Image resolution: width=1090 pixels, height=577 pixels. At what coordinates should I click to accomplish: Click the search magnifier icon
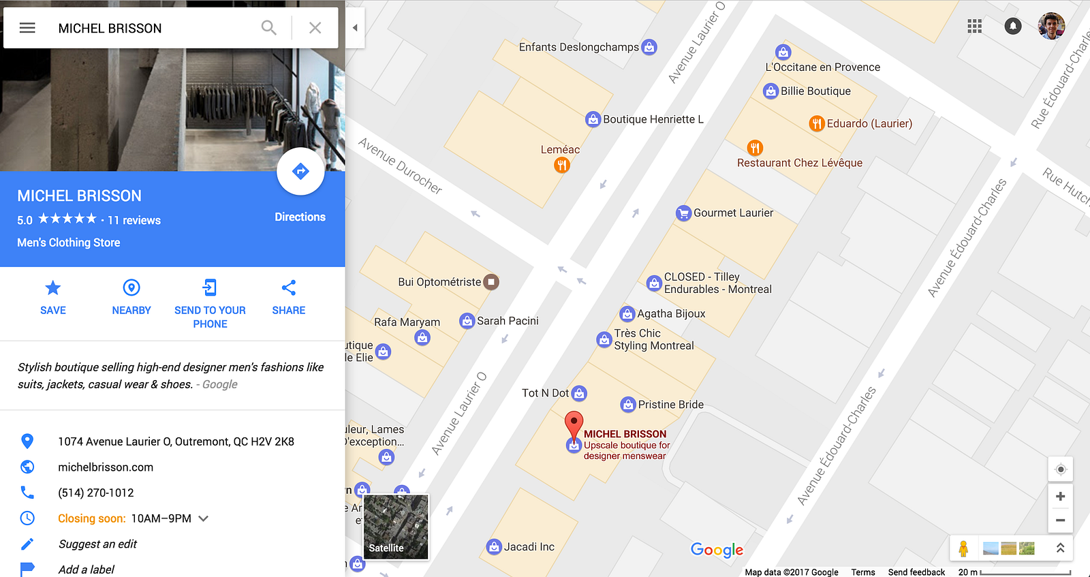(269, 28)
